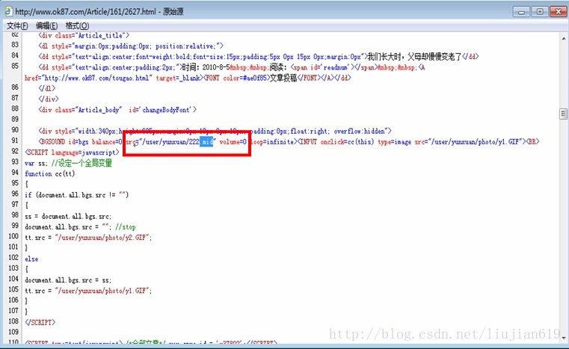Image resolution: width=569 pixels, height=349 pixels.
Task: Click '文章投稿' text on line 85
Action: coord(283,78)
